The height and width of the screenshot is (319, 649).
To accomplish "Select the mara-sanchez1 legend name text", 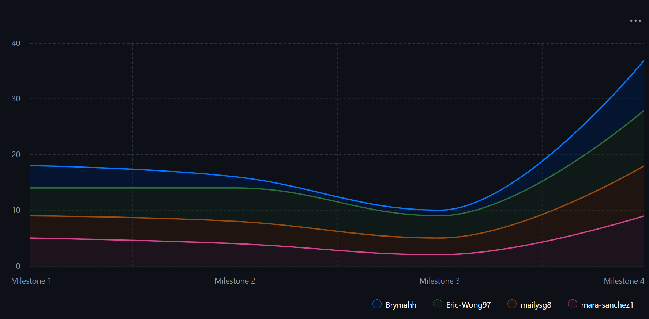I will 607,305.
